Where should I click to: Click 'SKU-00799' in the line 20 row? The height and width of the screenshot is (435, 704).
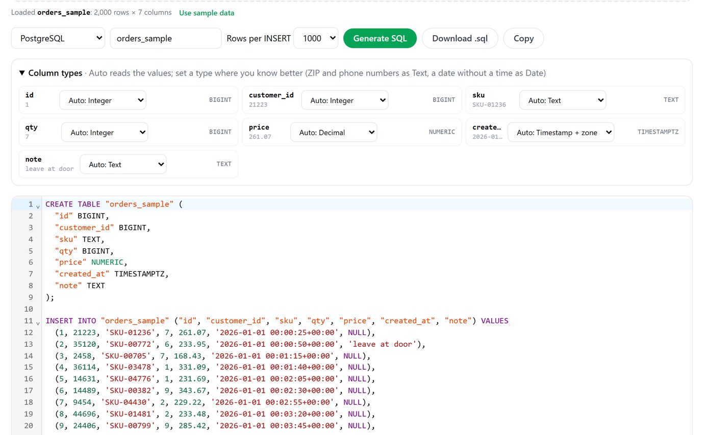tap(131, 426)
